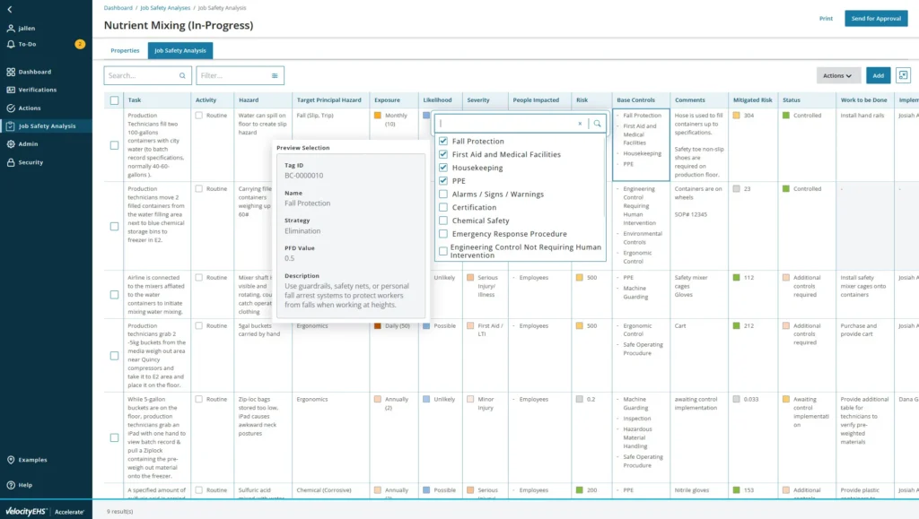Image resolution: width=919 pixels, height=519 pixels.
Task: Click the Send for Approval button
Action: click(876, 19)
